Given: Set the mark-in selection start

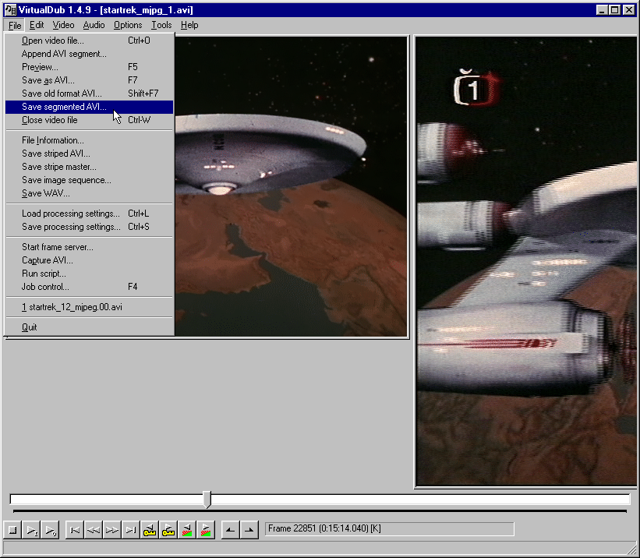Looking at the screenshot, I should [231, 530].
